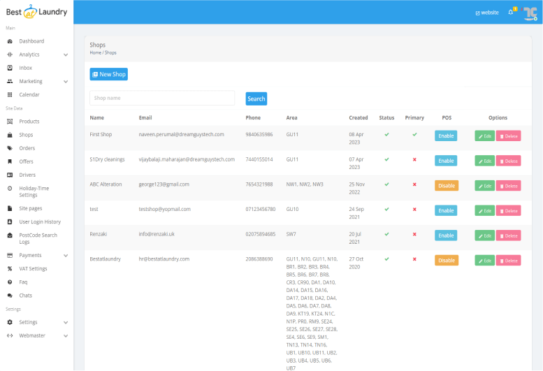
Task: Select the Orders tag icon
Action: [x=10, y=148]
